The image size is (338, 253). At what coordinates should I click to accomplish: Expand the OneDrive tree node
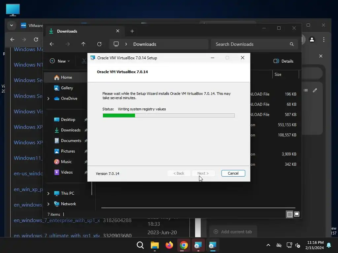click(49, 98)
